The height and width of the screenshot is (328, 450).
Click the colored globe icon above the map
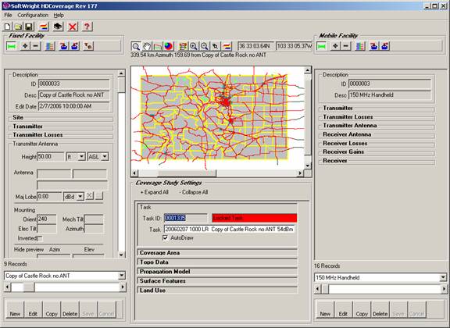pos(169,46)
